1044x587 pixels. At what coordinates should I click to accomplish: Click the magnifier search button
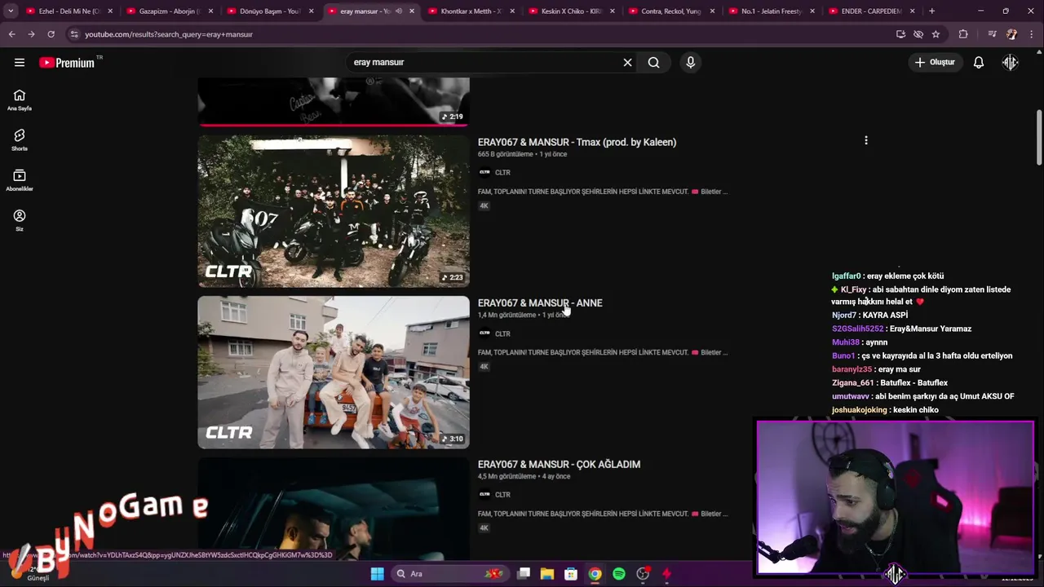(x=653, y=62)
